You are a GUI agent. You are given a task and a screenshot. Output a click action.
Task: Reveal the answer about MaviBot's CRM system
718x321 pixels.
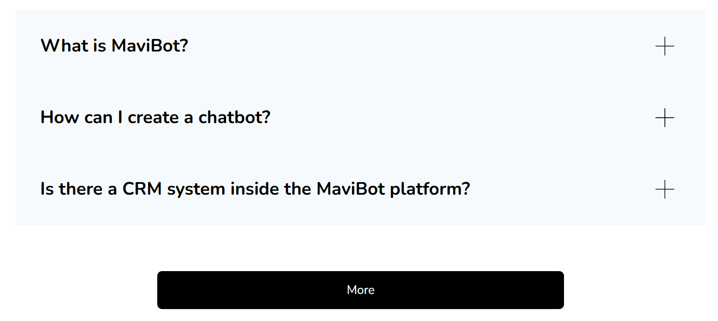255,189
